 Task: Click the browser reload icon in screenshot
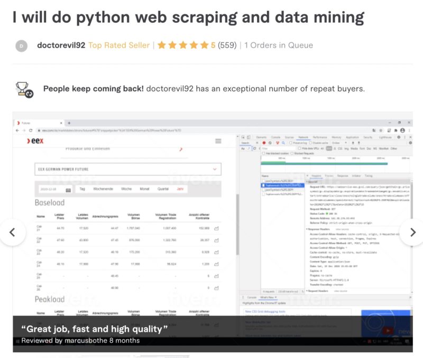click(x=31, y=130)
